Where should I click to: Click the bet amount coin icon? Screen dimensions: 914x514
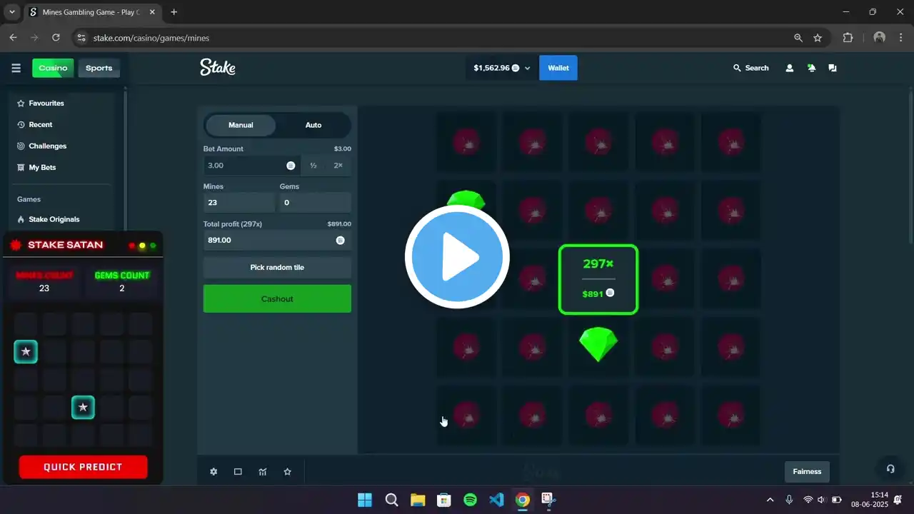[x=291, y=166]
